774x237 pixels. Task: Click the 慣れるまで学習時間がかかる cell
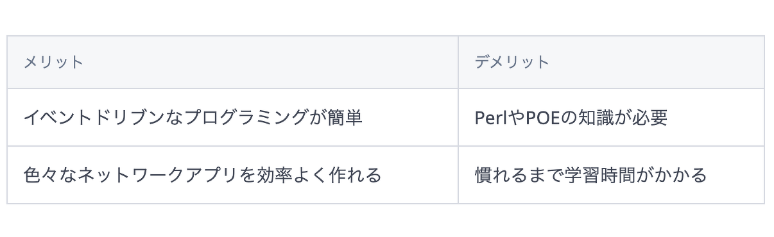point(611,175)
